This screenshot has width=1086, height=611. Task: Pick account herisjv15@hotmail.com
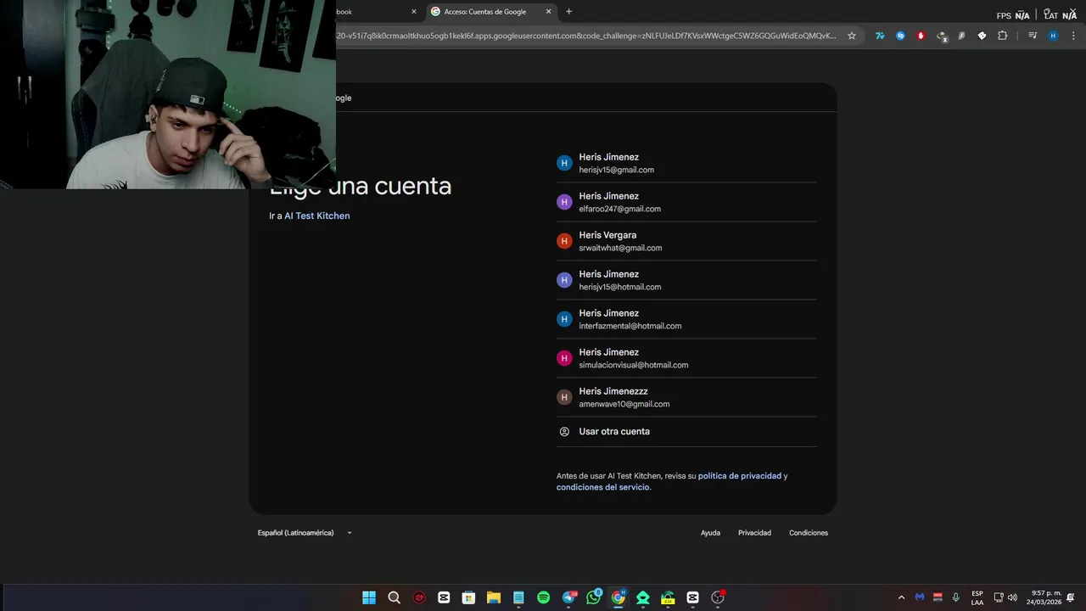(x=686, y=280)
